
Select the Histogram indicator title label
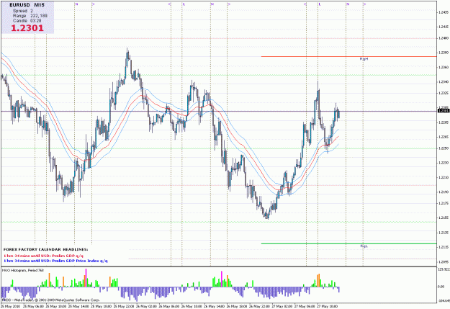23,270
